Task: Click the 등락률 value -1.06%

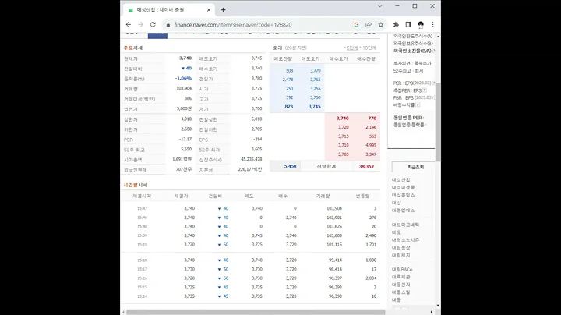Action: point(183,78)
